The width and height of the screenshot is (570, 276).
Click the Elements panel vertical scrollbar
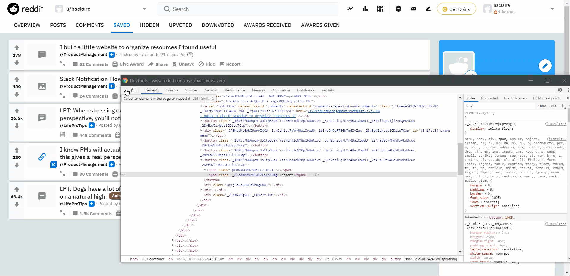(x=460, y=158)
